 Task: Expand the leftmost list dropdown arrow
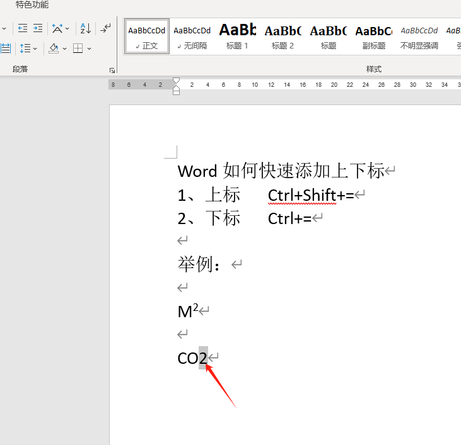[4, 28]
